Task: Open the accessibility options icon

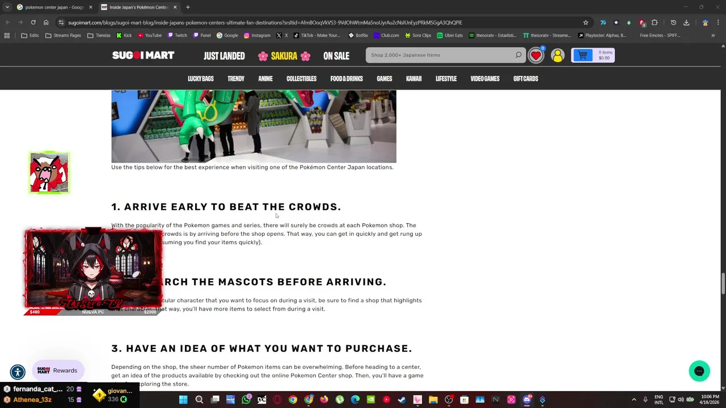Action: click(x=18, y=372)
